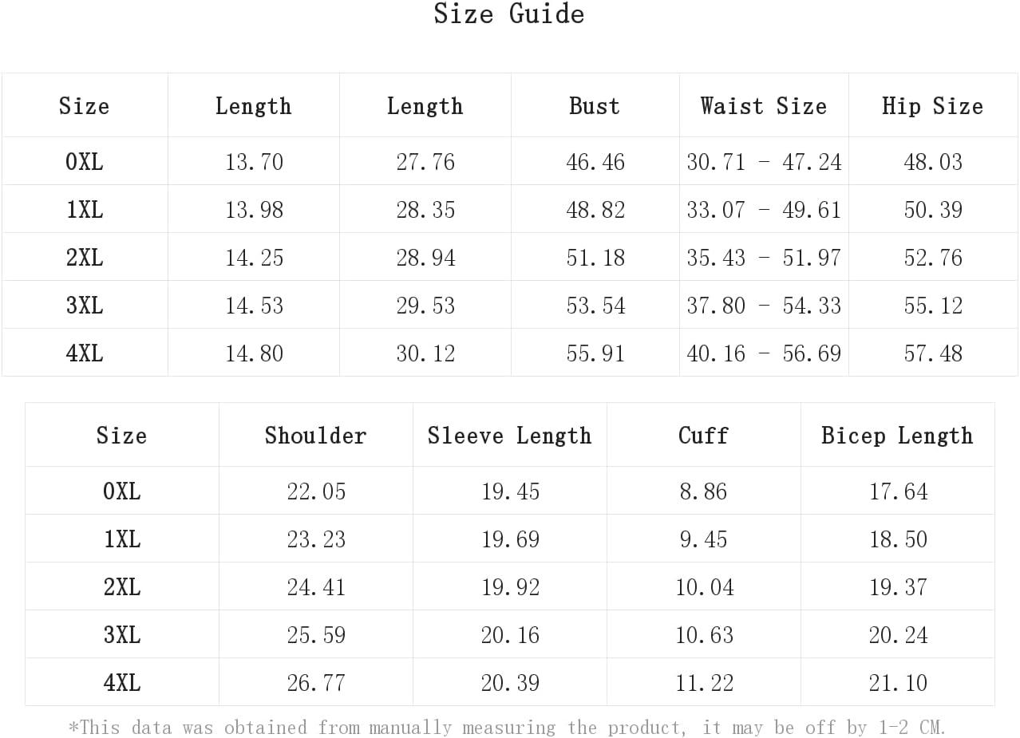The width and height of the screenshot is (1020, 738).
Task: Select the 1XL label in bottom table
Action: click(122, 539)
